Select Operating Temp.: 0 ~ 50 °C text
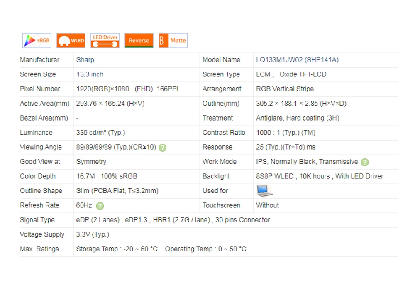The height and width of the screenshot is (286, 415). click(x=206, y=249)
